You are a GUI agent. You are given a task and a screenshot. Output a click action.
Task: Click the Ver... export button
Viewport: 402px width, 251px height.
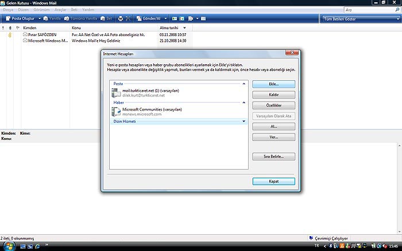tap(273, 137)
